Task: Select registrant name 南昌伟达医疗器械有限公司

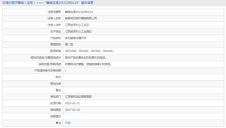Action: tap(81, 19)
